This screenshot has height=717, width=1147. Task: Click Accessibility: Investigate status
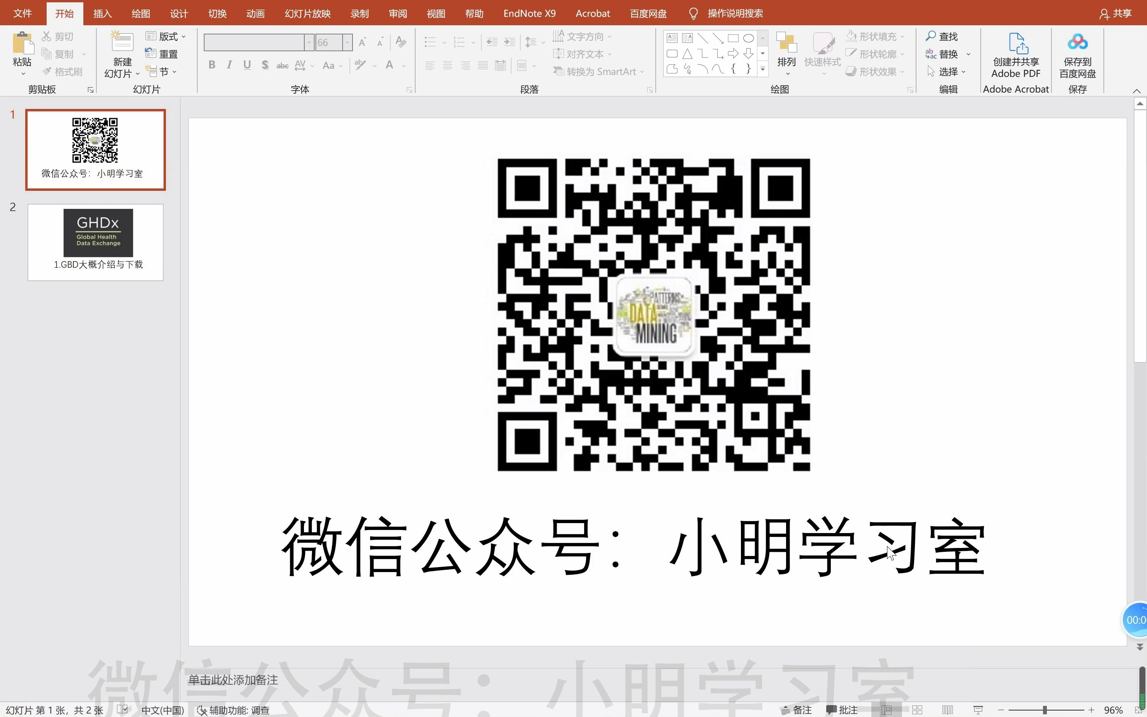[x=233, y=710]
